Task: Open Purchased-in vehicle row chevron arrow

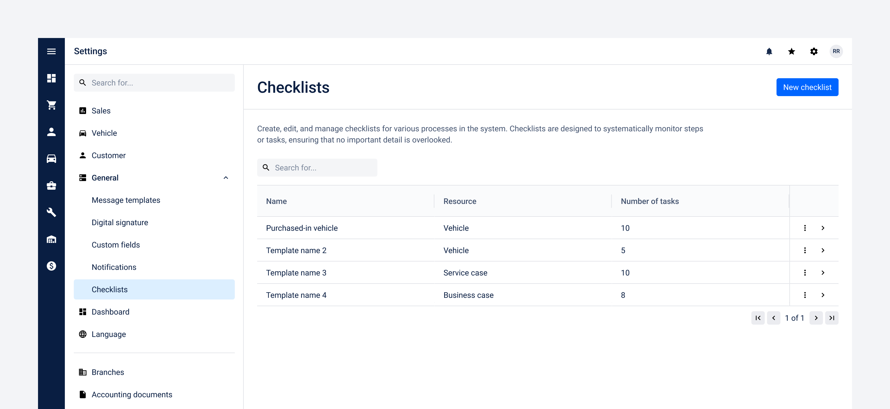Action: [x=823, y=228]
